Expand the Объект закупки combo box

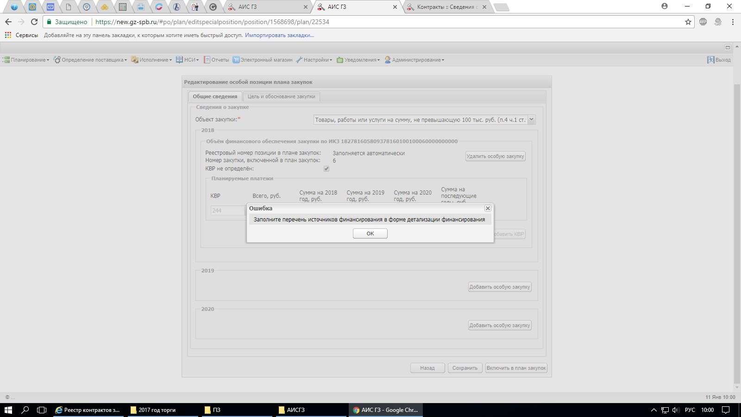point(532,120)
